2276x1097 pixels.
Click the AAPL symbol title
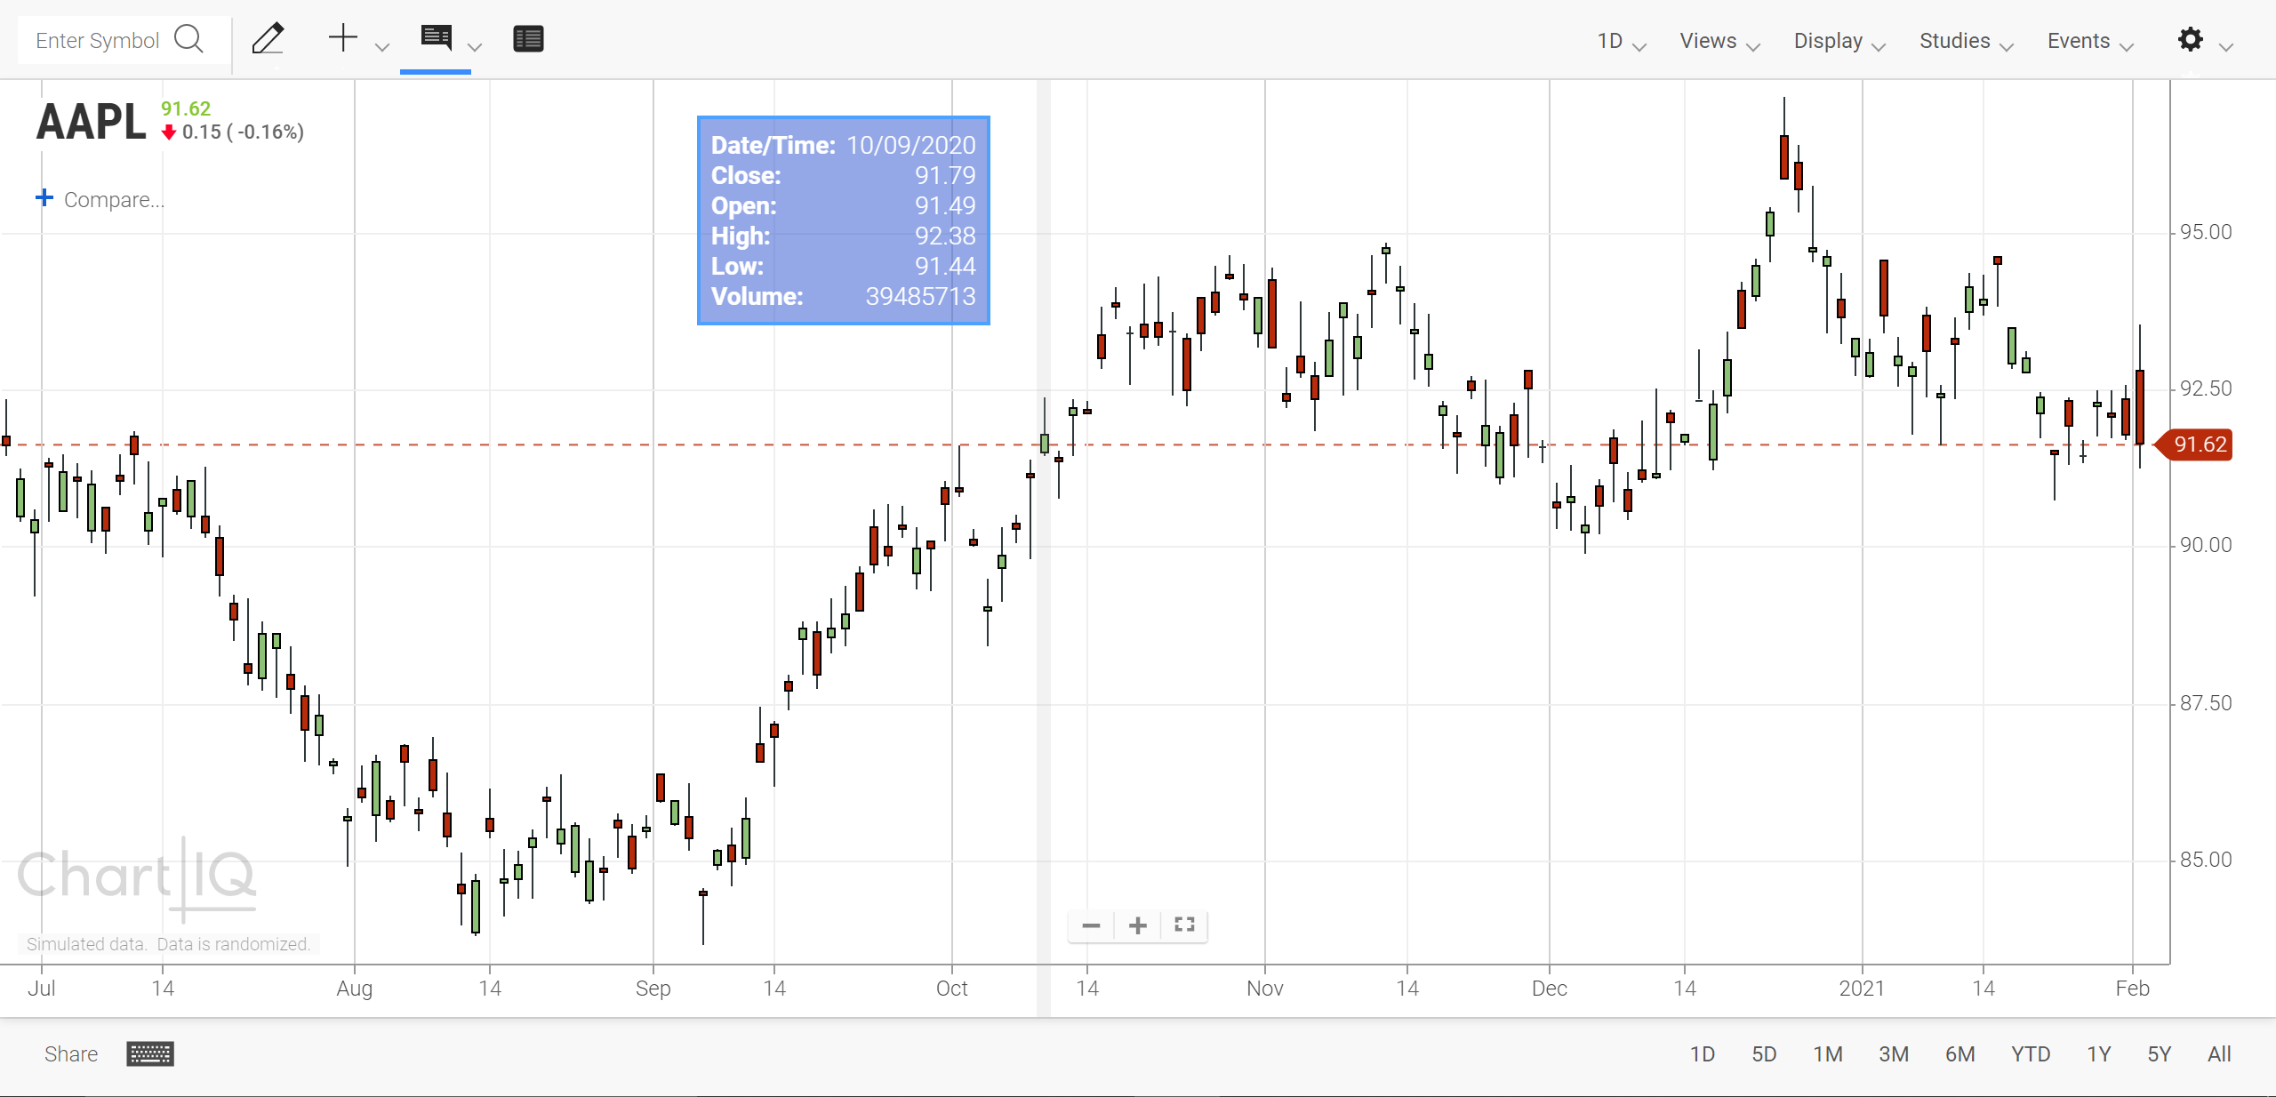coord(91,122)
